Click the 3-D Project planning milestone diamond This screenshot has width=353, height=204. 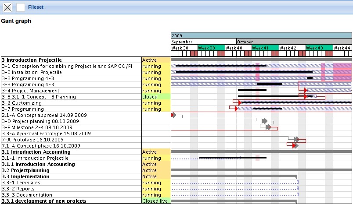(264, 121)
